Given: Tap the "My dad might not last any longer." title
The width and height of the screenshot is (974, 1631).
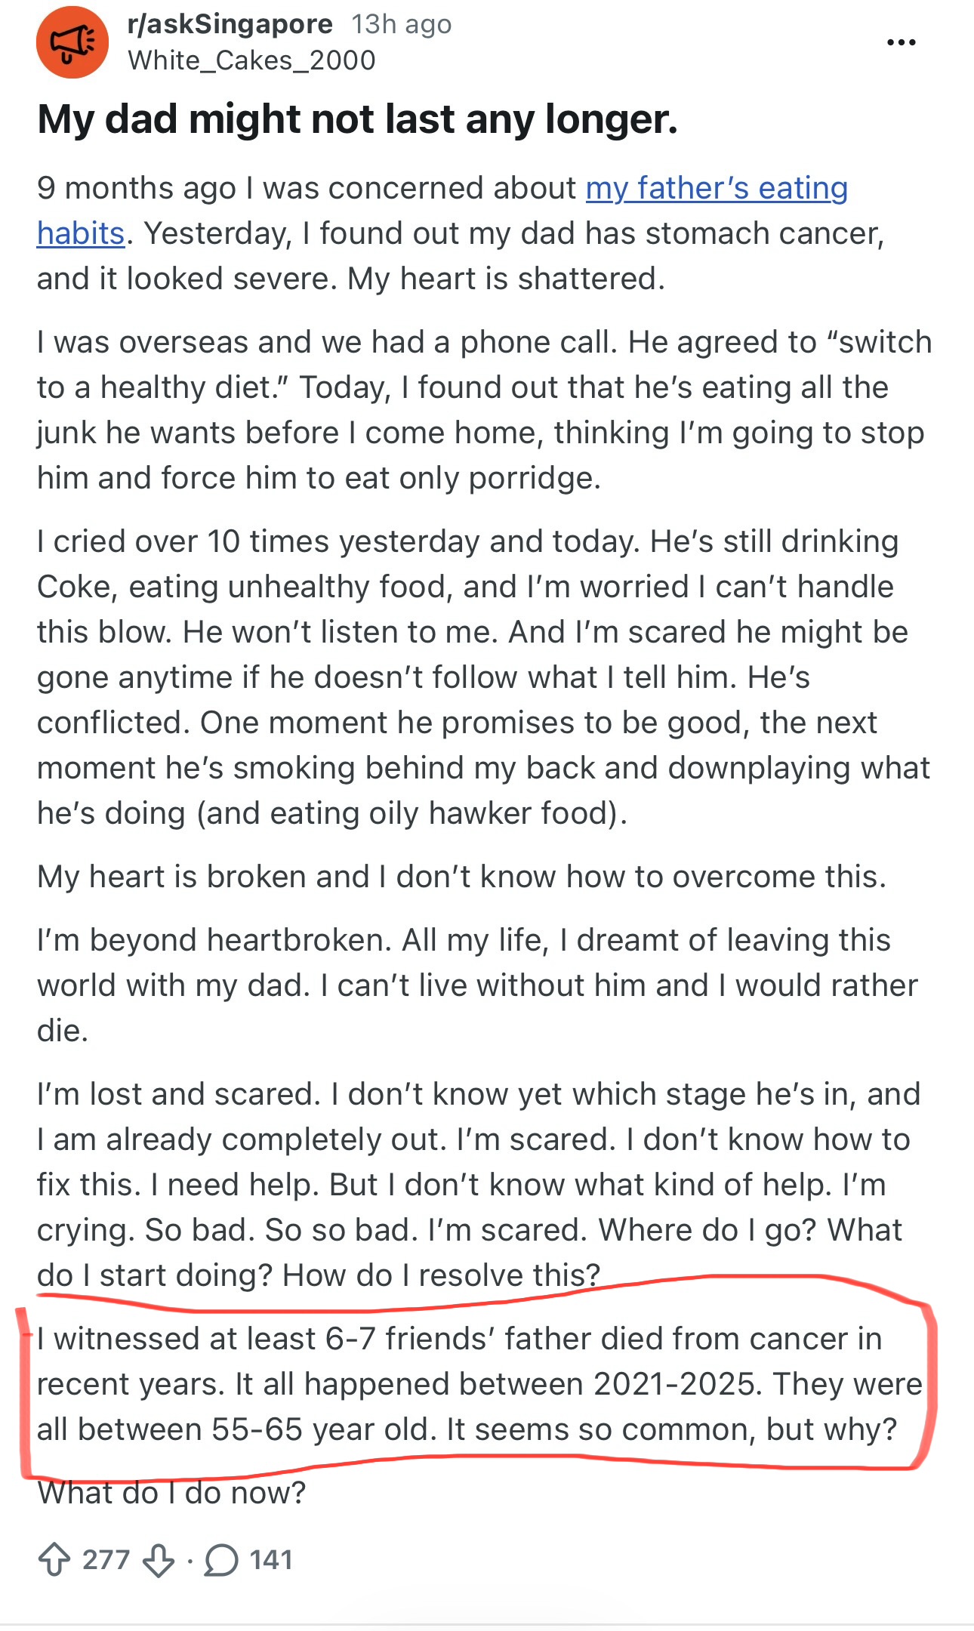Looking at the screenshot, I should pos(357,119).
